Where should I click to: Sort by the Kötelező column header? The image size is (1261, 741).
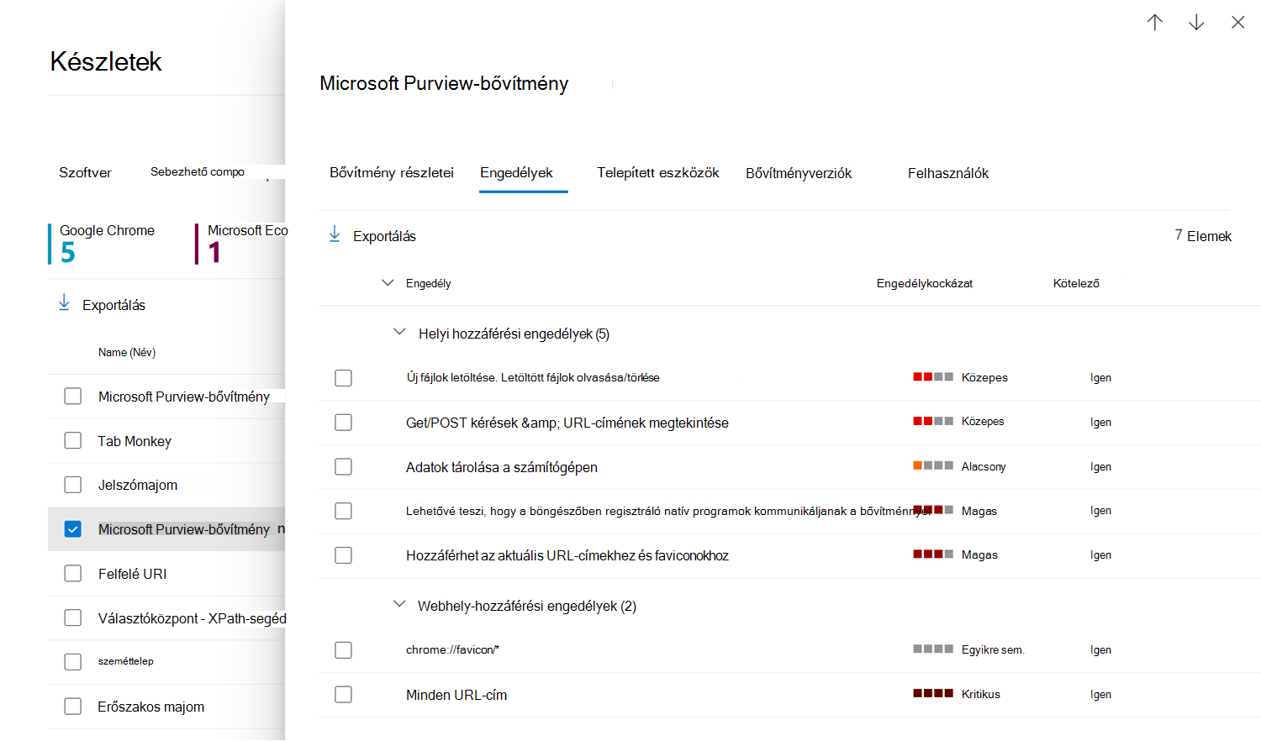(x=1076, y=284)
